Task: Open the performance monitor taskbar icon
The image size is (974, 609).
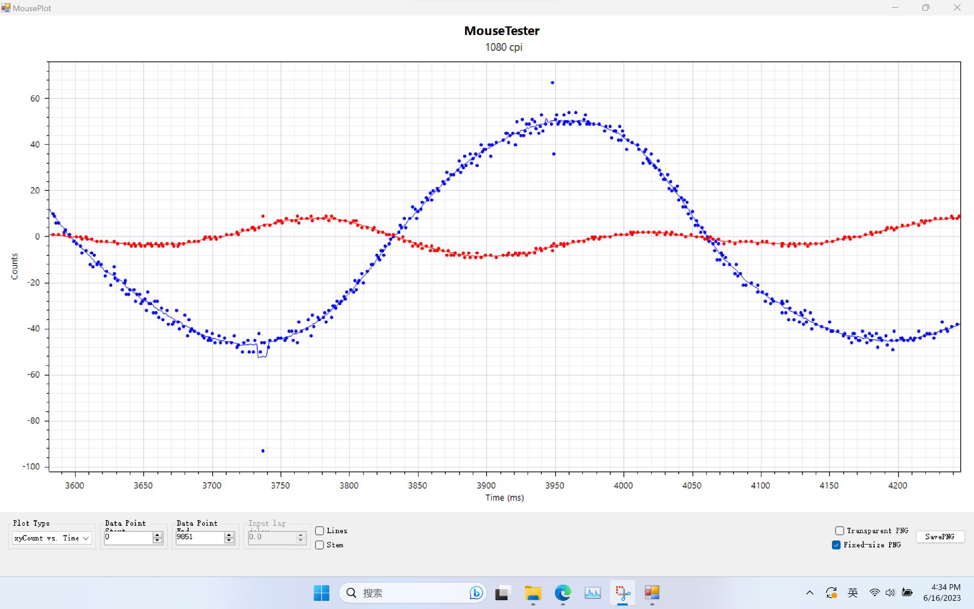Action: click(x=593, y=593)
